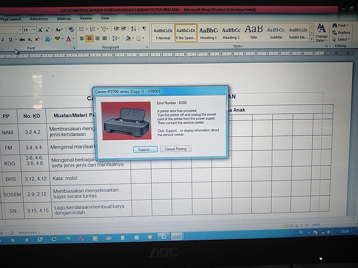Open the References tab
This screenshot has height=268, width=358.
tap(39, 19)
